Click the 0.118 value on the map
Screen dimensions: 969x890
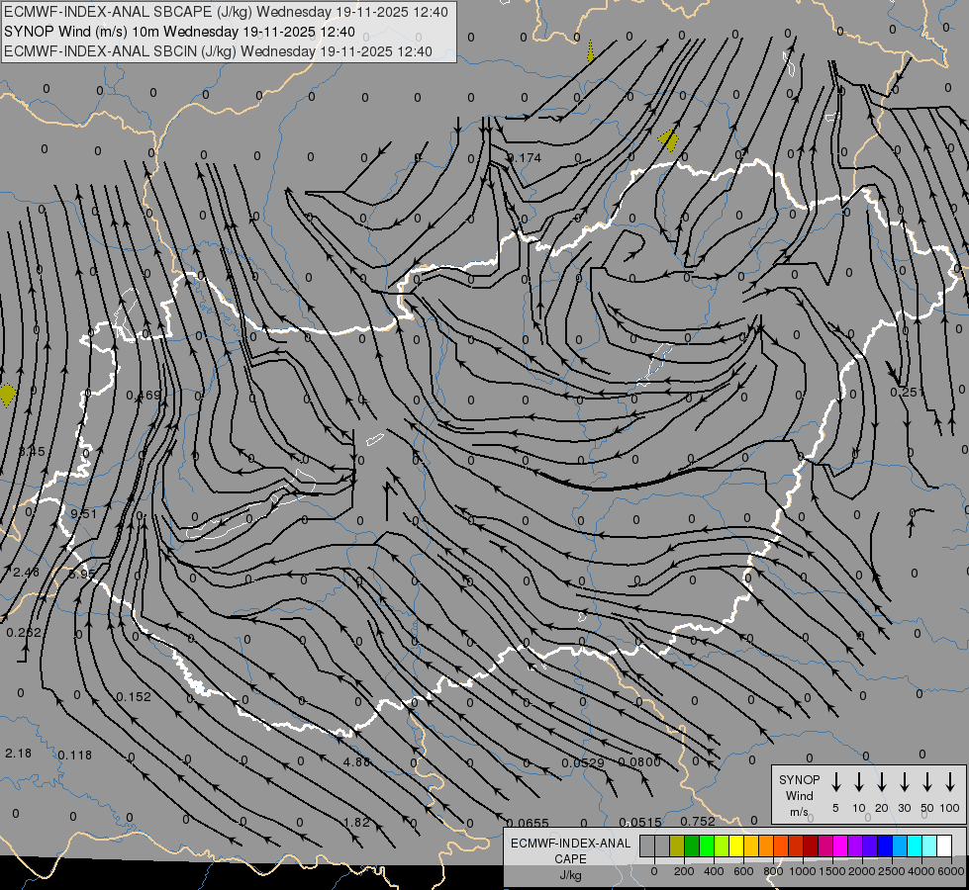tap(75, 756)
